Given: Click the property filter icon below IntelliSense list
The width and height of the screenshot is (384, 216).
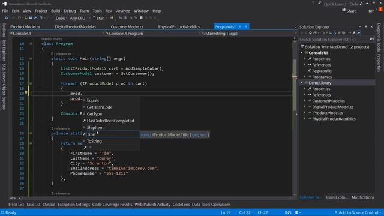Looking at the screenshot, I should click(85, 148).
